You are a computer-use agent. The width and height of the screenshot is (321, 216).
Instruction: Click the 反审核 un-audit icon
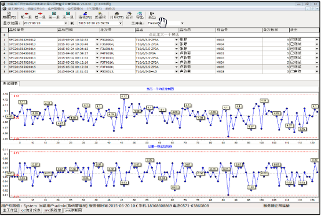[x=100, y=15]
